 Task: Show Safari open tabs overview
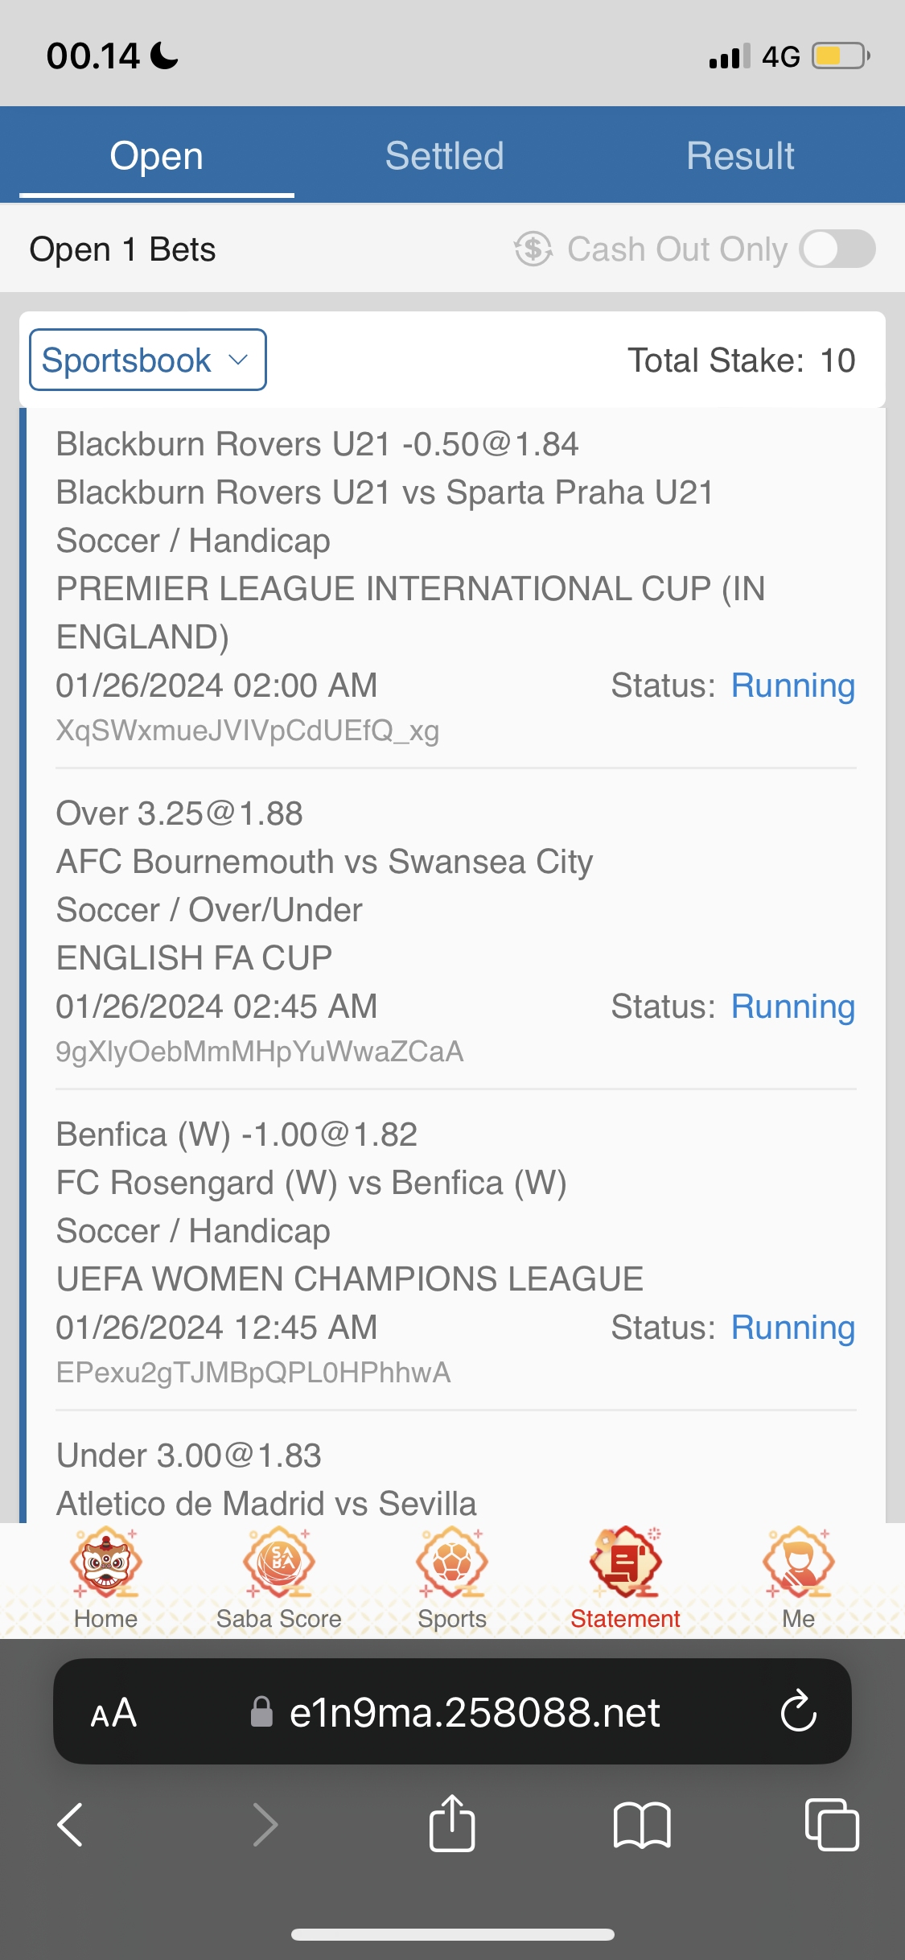831,1824
